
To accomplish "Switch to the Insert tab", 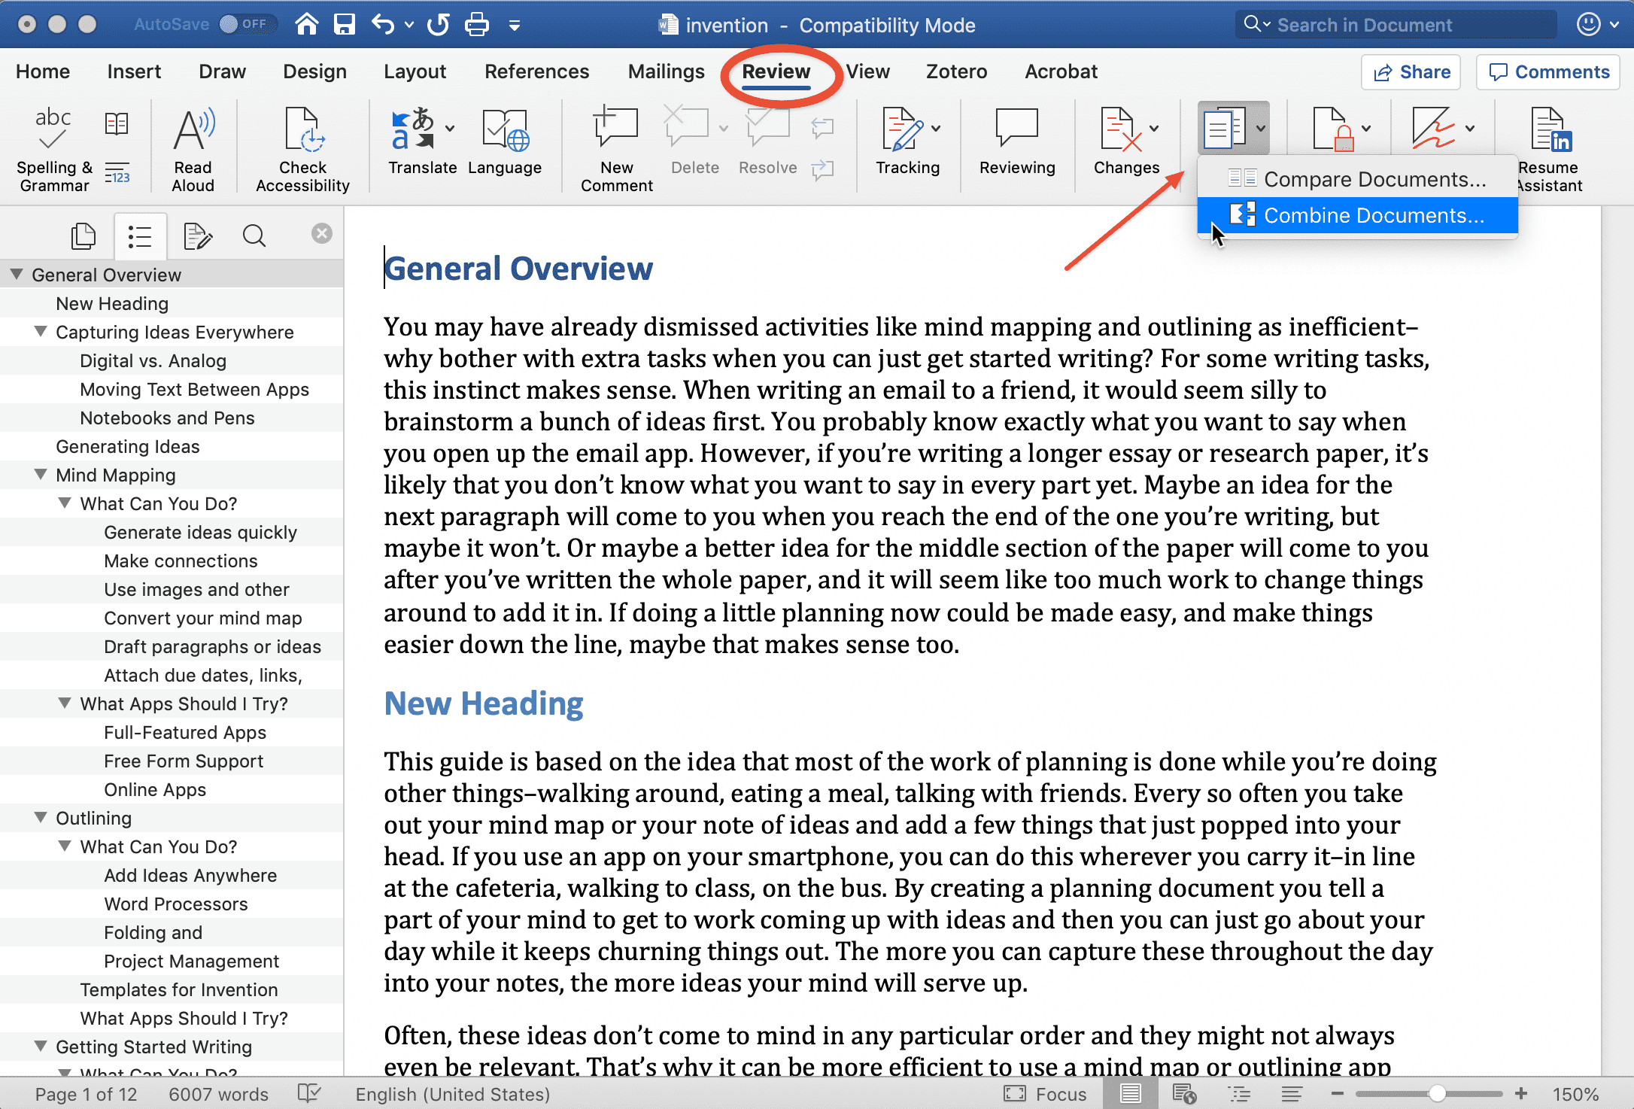I will [134, 71].
